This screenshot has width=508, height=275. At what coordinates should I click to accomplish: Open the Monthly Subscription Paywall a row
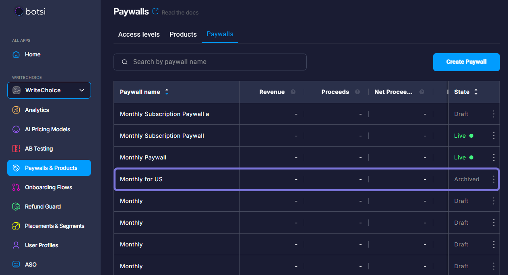click(164, 114)
